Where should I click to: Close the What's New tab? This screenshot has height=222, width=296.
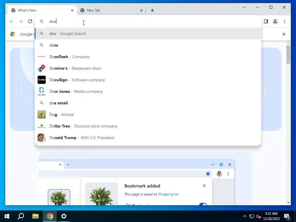pos(72,10)
